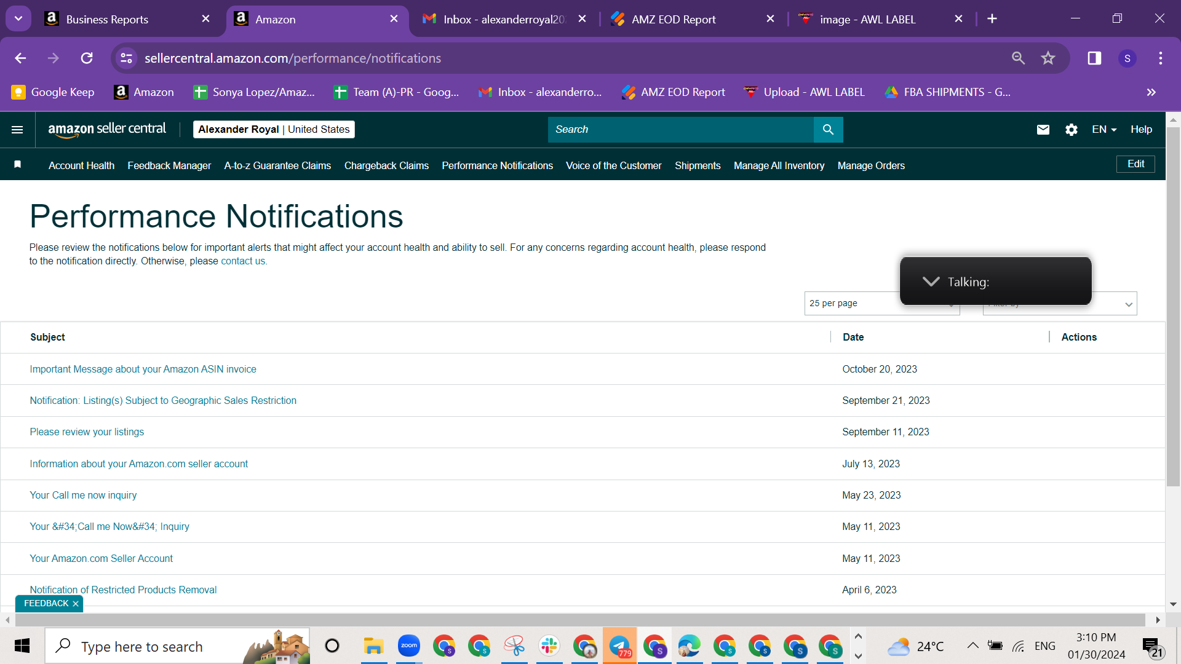The image size is (1181, 664).
Task: Click the search magnifier button in Seller Central
Action: pos(828,130)
